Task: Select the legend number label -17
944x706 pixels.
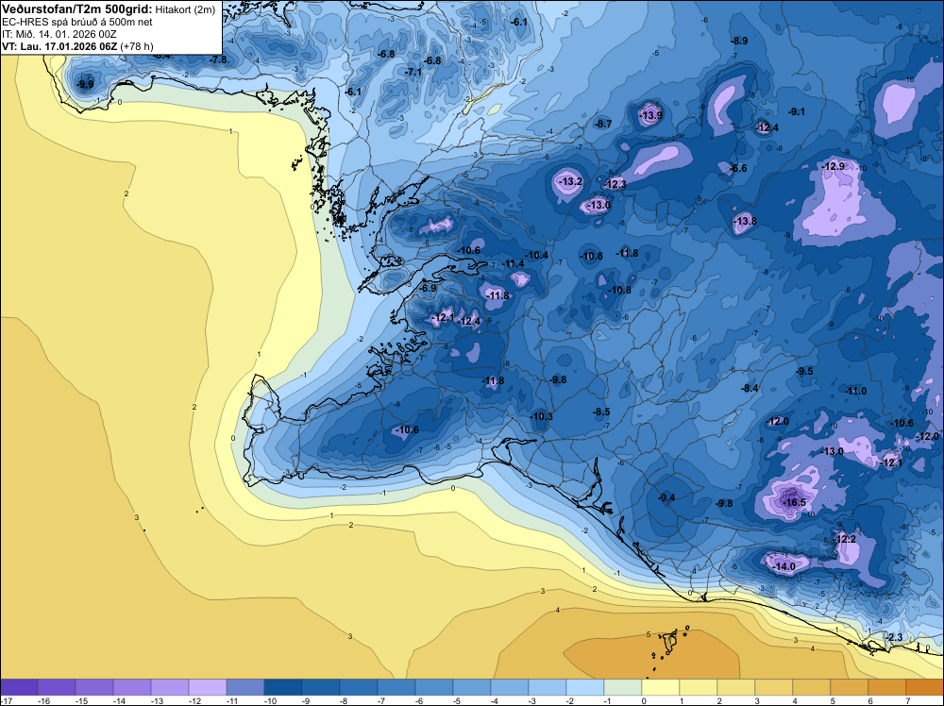Action: 6,700
